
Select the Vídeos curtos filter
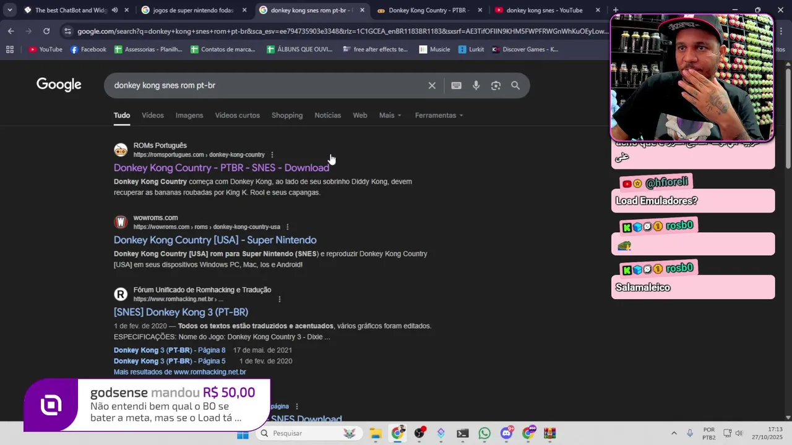tap(238, 116)
